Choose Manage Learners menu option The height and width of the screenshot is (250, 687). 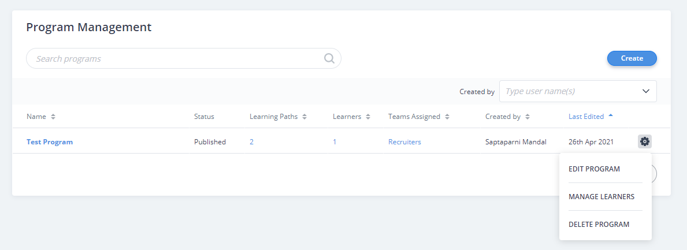click(601, 196)
